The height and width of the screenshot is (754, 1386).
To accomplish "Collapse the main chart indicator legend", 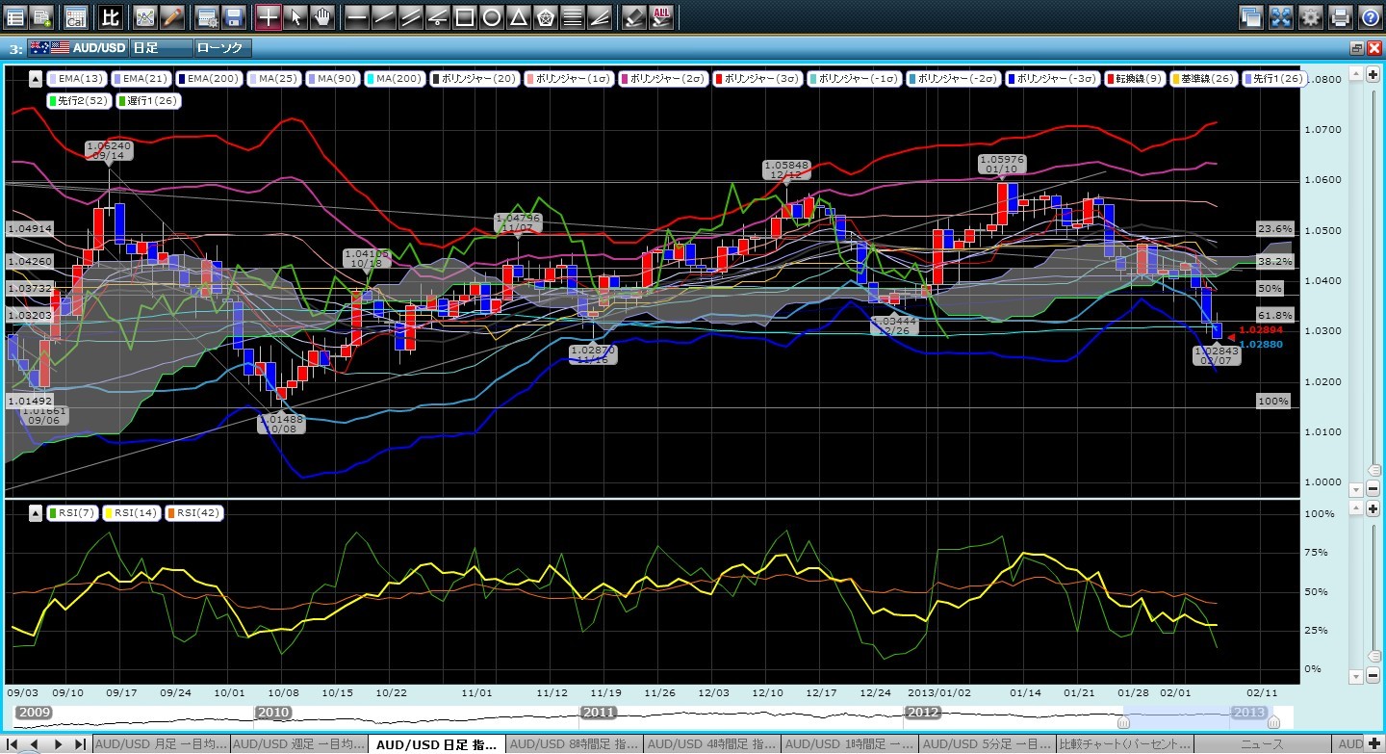I will [x=36, y=79].
